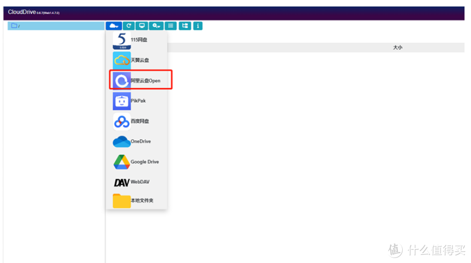Open the add cloud storage dropdown

point(114,26)
